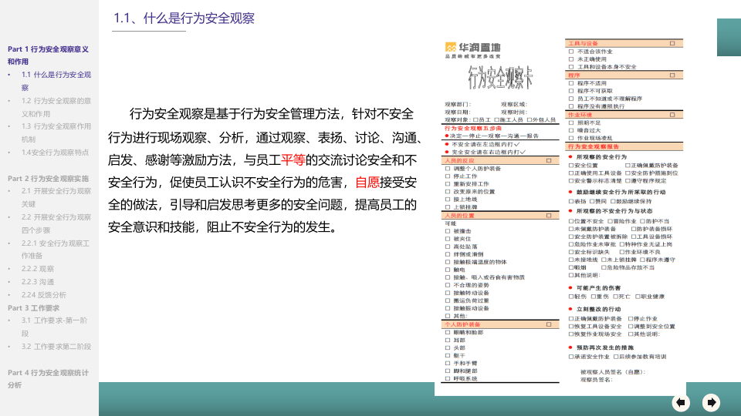Check the box in the 人员的位置 header

549,216
